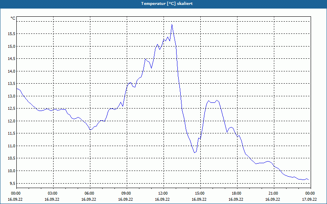Click the '18:00' time label

point(237,193)
